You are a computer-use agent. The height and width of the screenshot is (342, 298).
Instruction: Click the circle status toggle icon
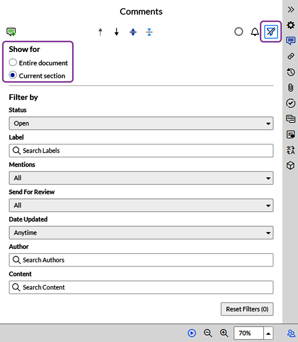[x=238, y=32]
